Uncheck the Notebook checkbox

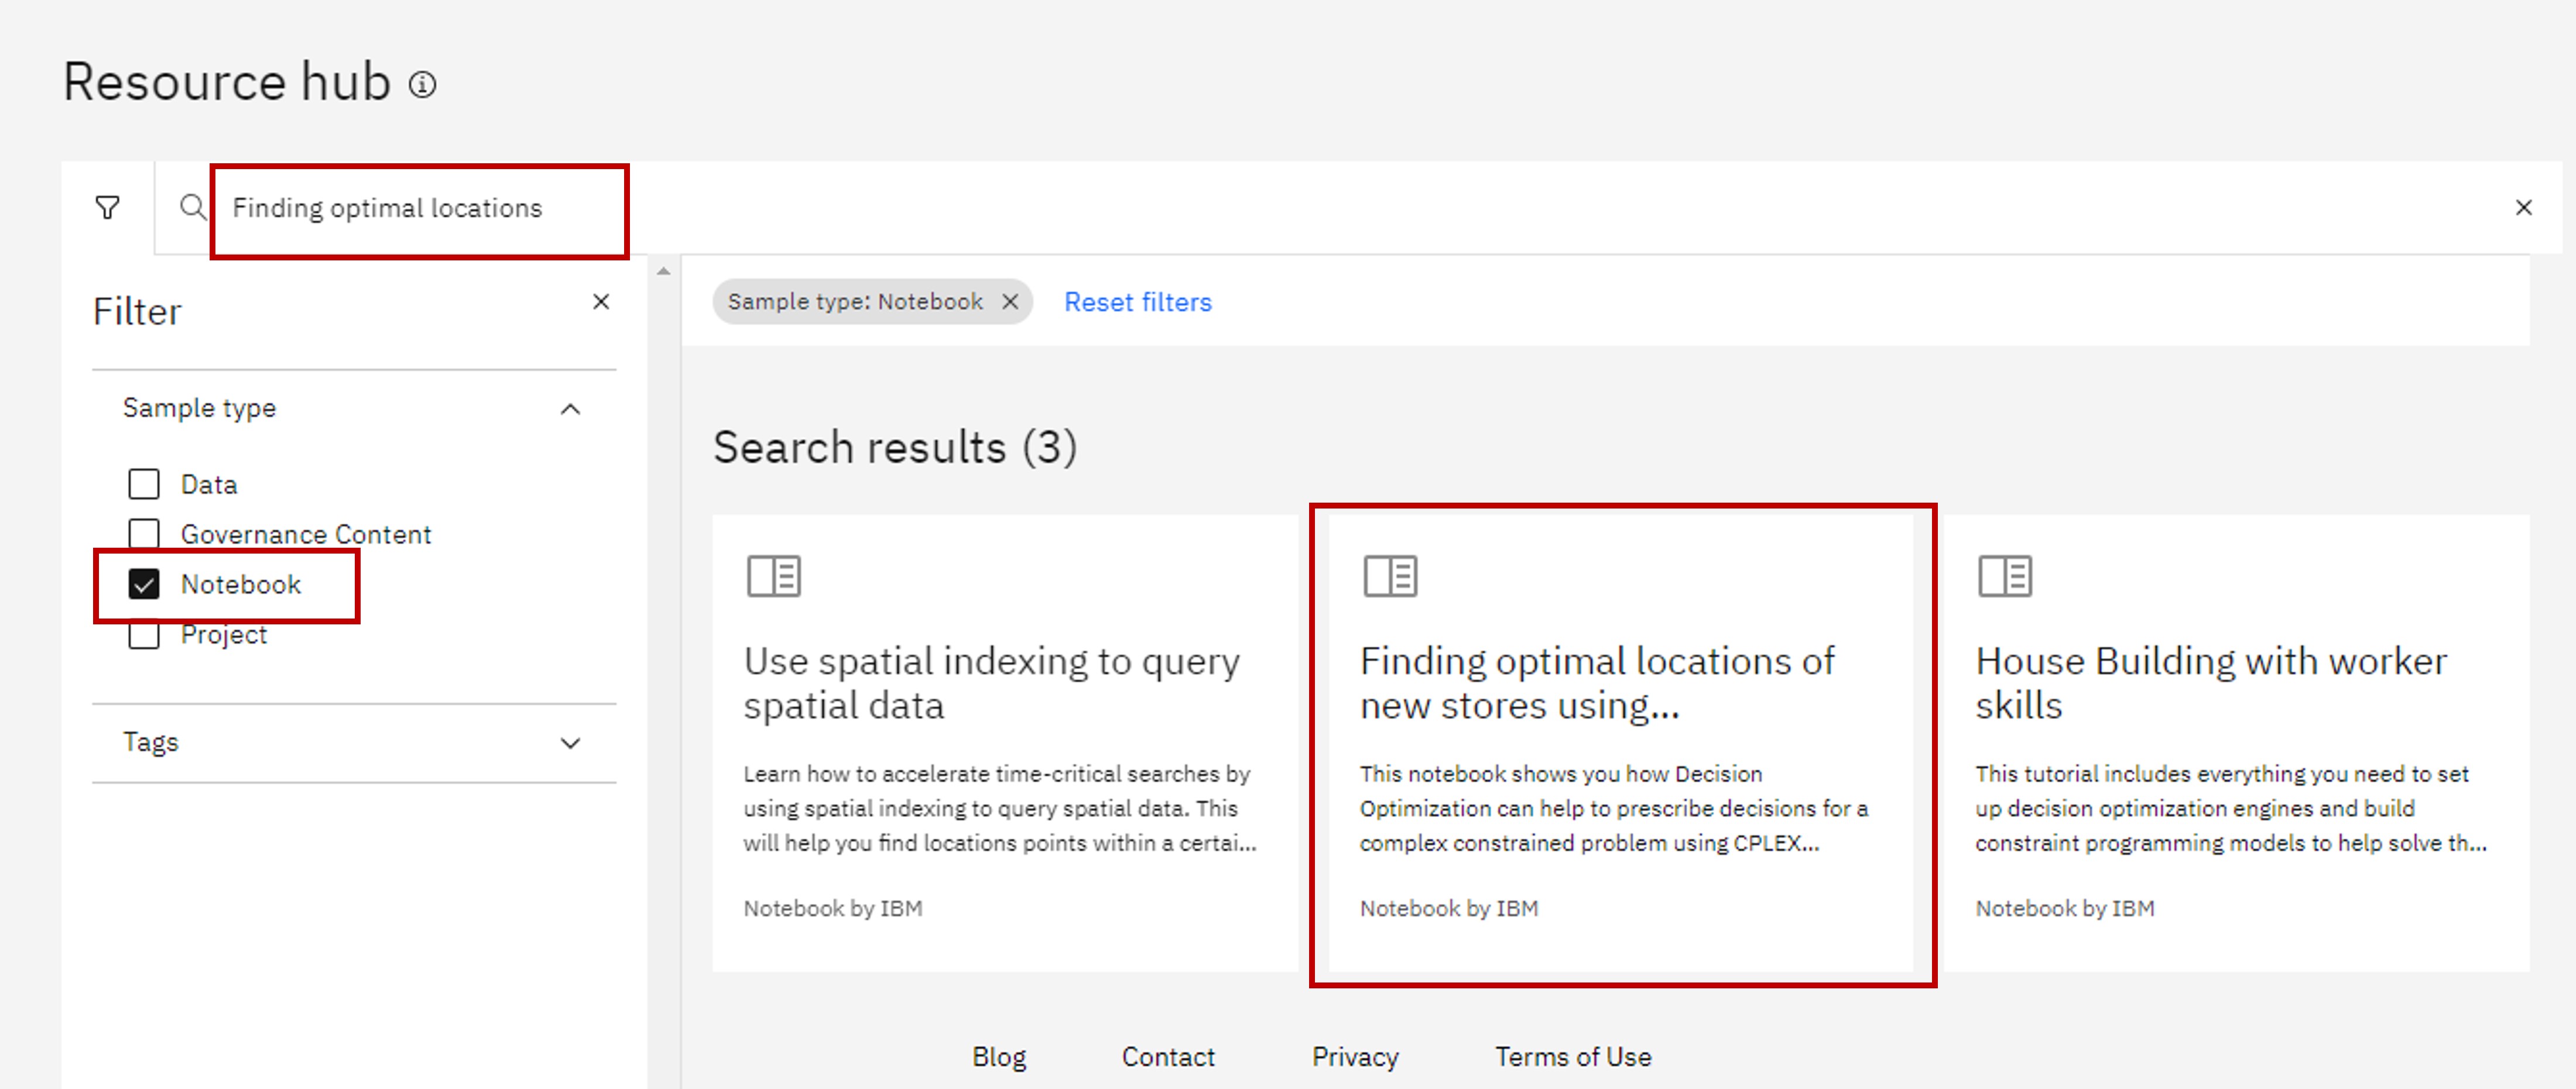coord(144,585)
